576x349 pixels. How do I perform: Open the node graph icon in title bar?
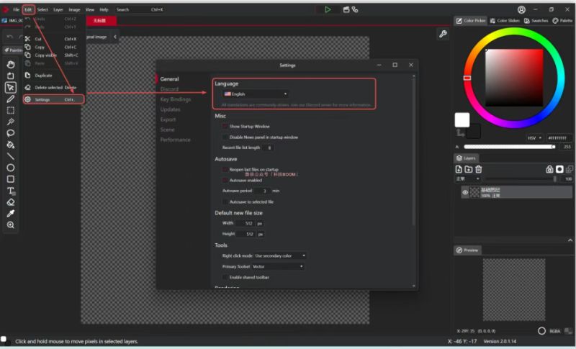355,9
